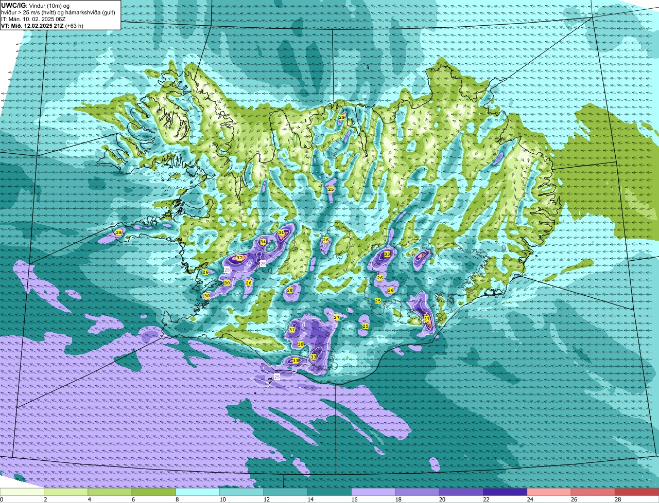Click the yellow '37' gust label in west Iceland
This screenshot has height=503, width=659.
239,258
